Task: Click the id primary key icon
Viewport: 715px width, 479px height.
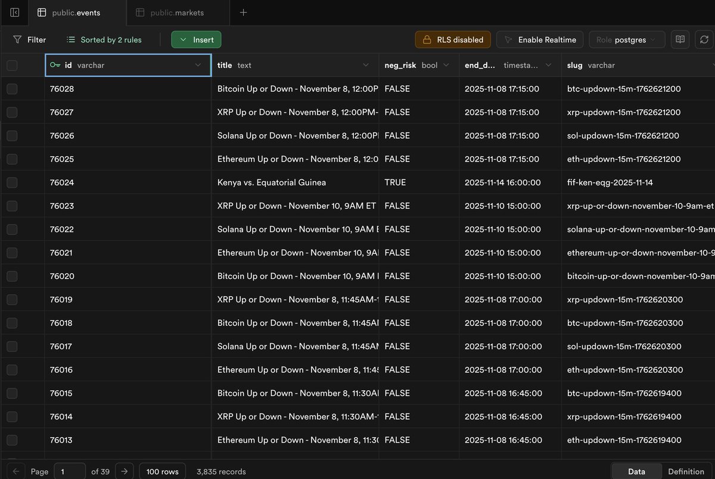Action: coord(55,65)
